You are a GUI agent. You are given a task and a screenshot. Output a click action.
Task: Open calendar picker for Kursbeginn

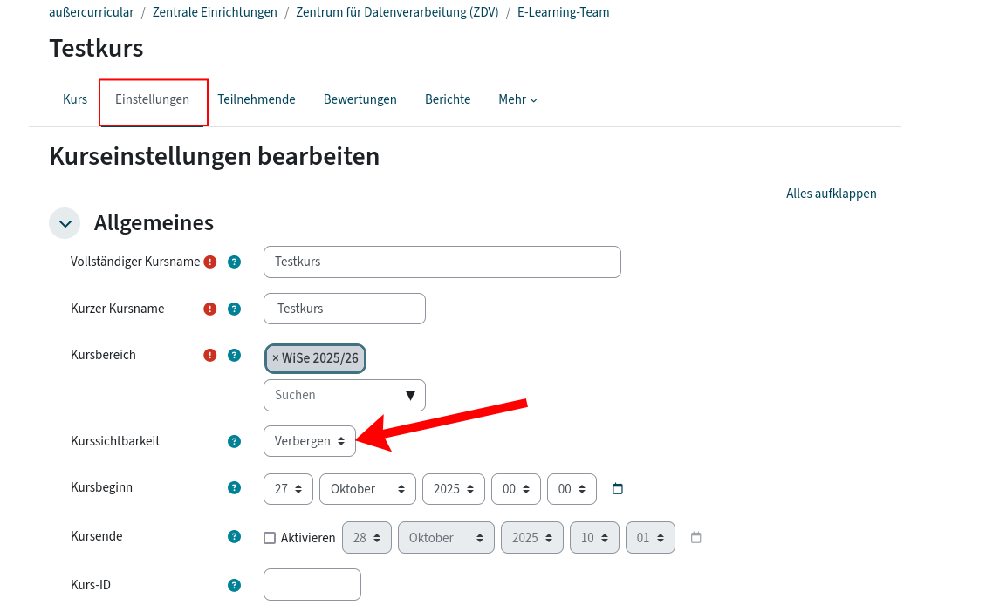618,489
